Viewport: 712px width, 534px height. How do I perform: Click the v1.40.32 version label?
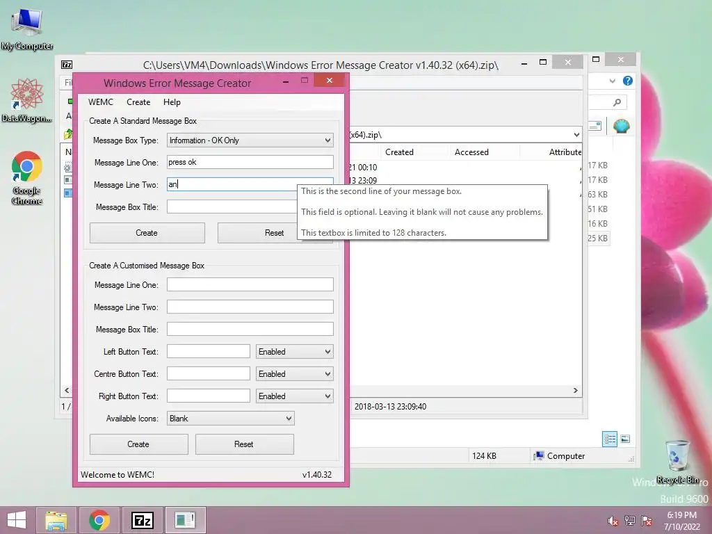(317, 474)
